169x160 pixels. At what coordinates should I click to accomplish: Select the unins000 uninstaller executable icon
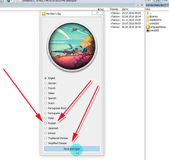148,30
